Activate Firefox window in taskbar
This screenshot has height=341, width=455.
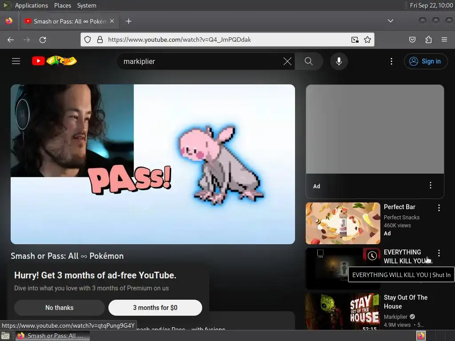click(52, 336)
